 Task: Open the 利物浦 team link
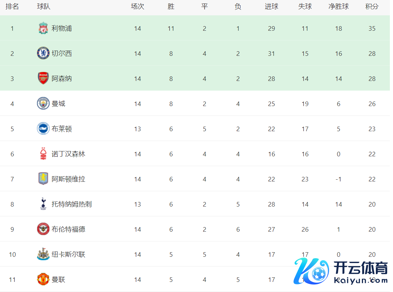(x=62, y=29)
